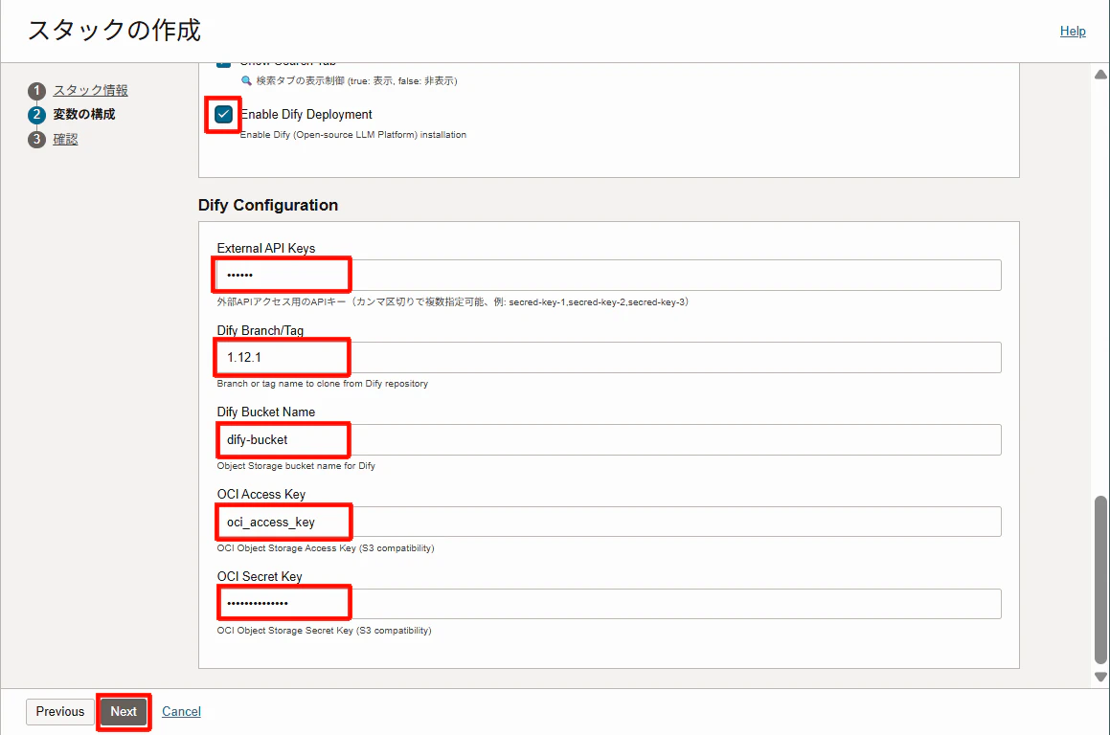This screenshot has height=735, width=1110.
Task: Return via the Previous button
Action: point(60,712)
